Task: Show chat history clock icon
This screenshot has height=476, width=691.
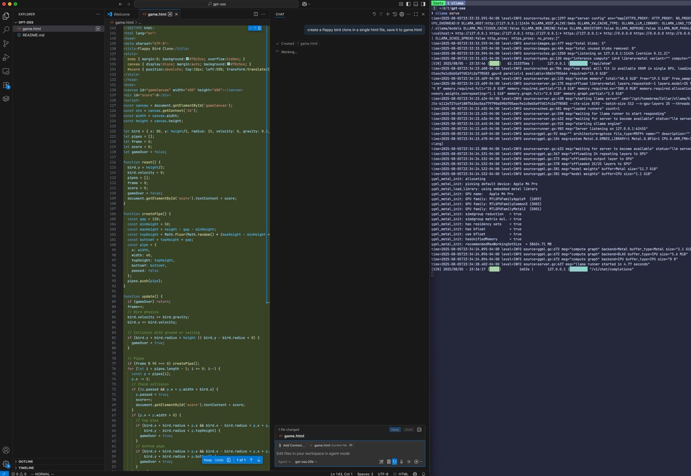Action: tap(395, 14)
